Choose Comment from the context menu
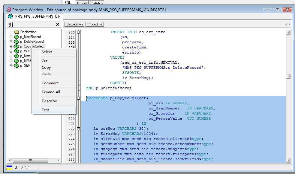Viewport: 295px width, 174px height. pyautogui.click(x=54, y=83)
